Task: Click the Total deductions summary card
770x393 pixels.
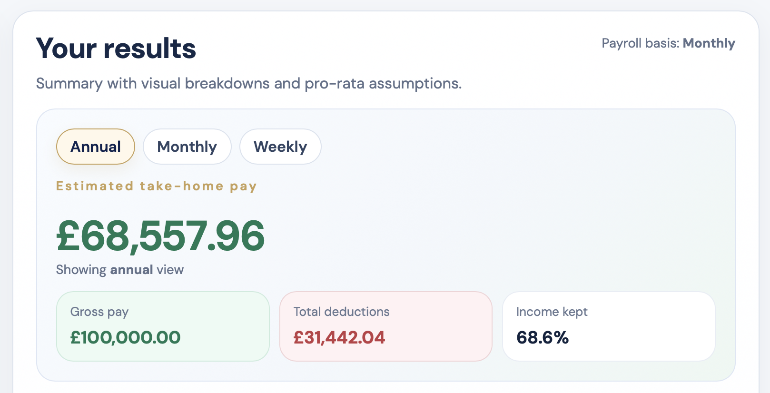Action: (385, 326)
